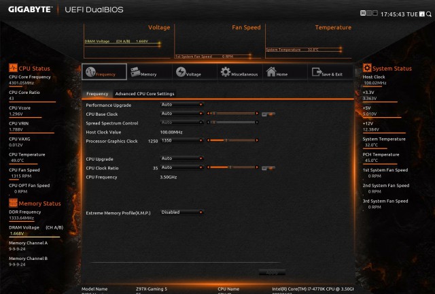The height and width of the screenshot is (294, 435).
Task: Click the Memory Channel B 9-9-9-24 timings
Action: pyautogui.click(x=17, y=265)
